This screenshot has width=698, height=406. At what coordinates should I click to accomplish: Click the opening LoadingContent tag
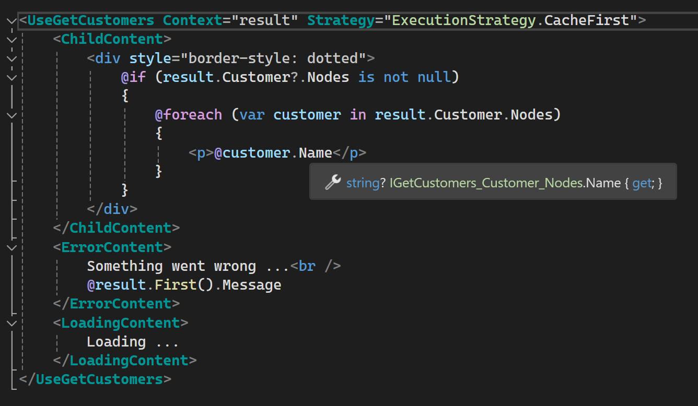coord(121,323)
